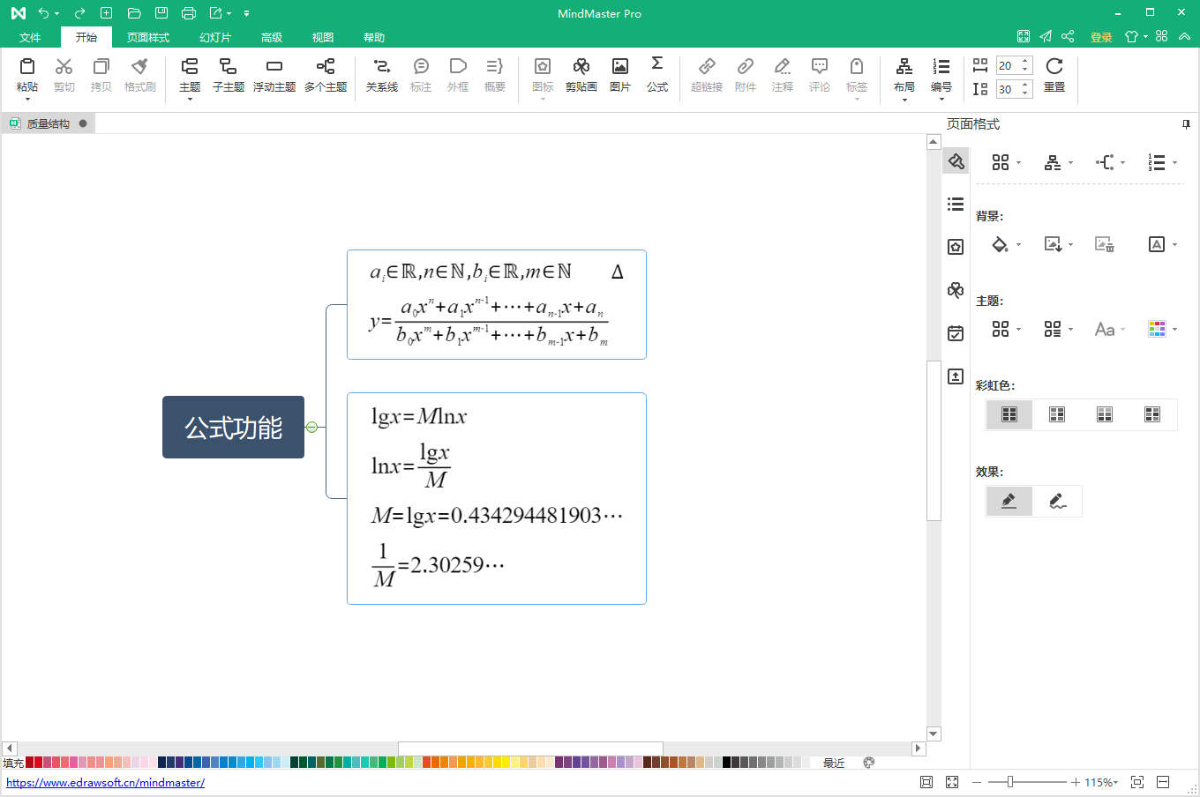The height and width of the screenshot is (797, 1200).
Task: Click the Callout (标注) icon
Action: tap(421, 67)
